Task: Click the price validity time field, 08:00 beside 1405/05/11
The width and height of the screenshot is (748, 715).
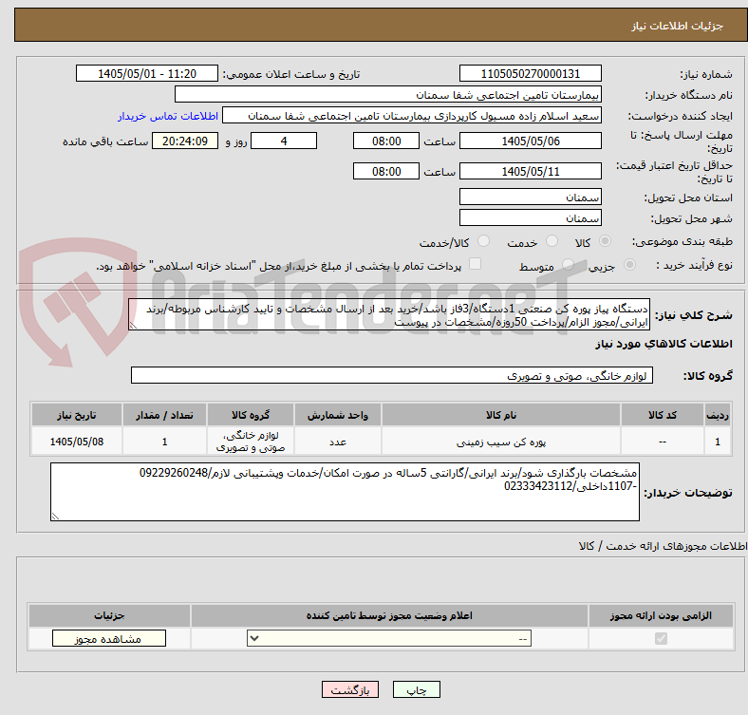Action: [386, 171]
